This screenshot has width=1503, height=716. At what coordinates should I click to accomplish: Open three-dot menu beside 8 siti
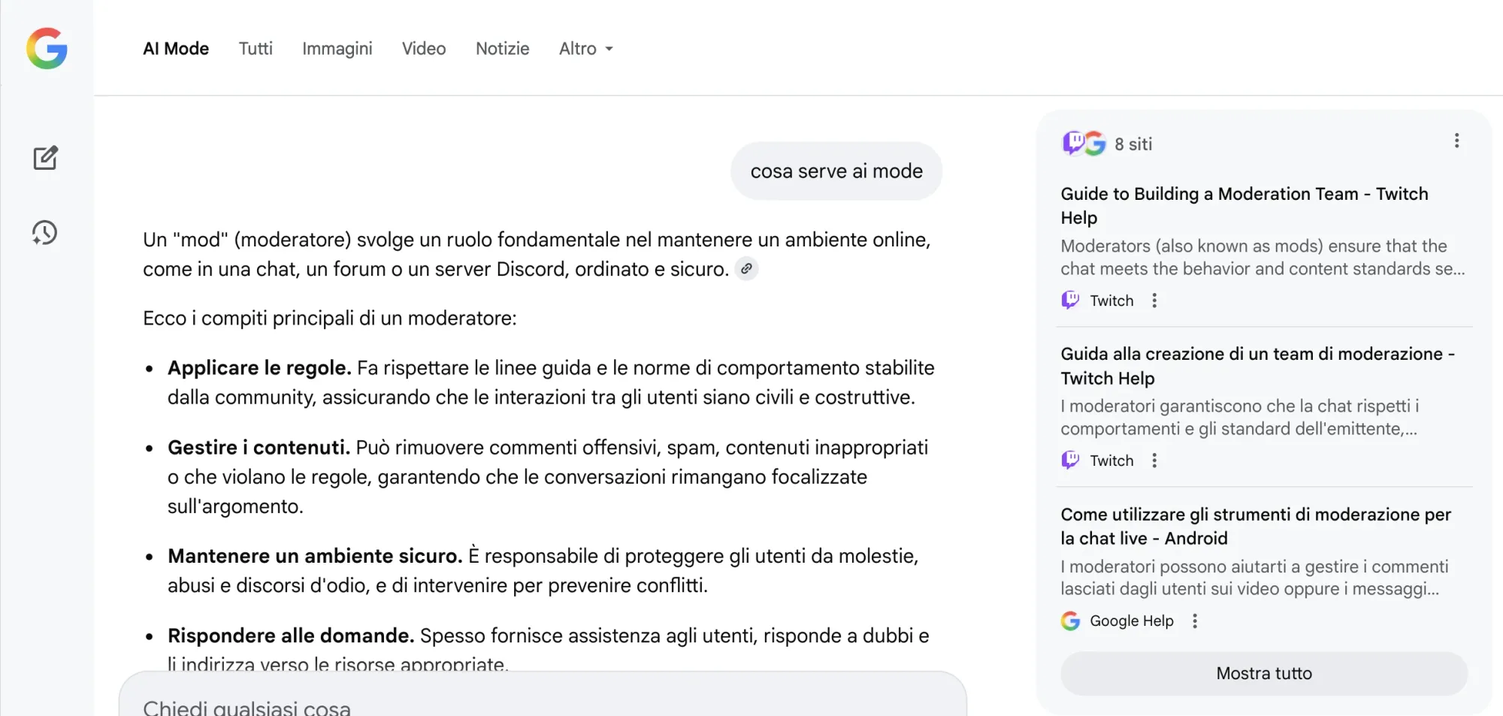(1456, 141)
